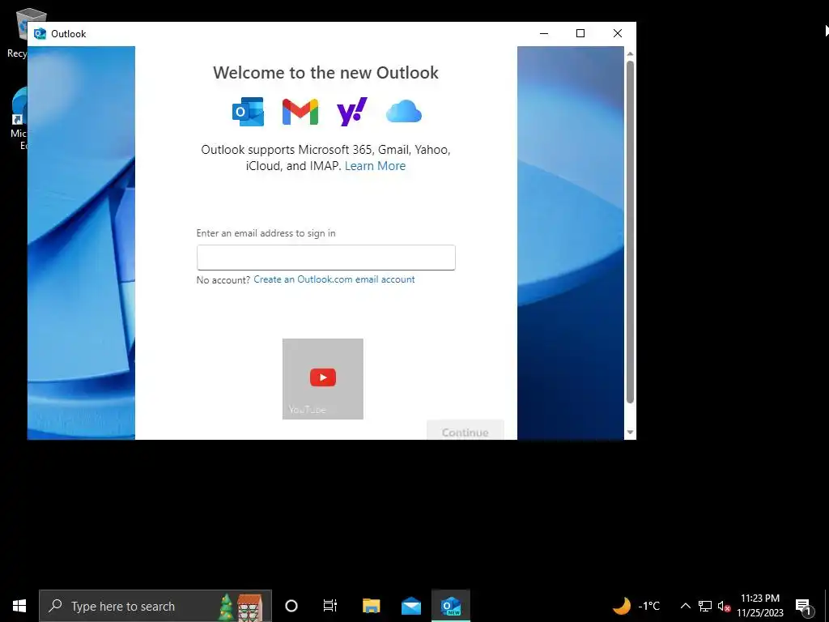
Task: Click the scroll down arrow in Outlook window
Action: pos(630,432)
